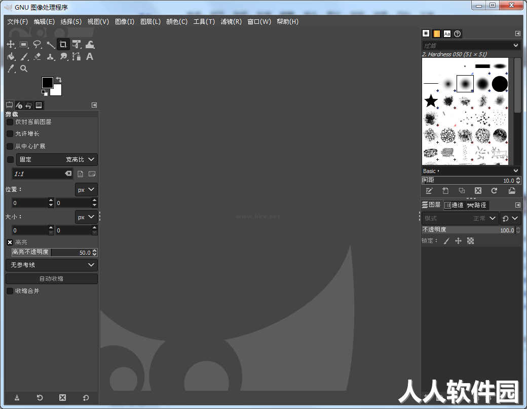Viewport: 527px width, 409px height.
Task: Toggle lock position and size
Action: point(458,241)
